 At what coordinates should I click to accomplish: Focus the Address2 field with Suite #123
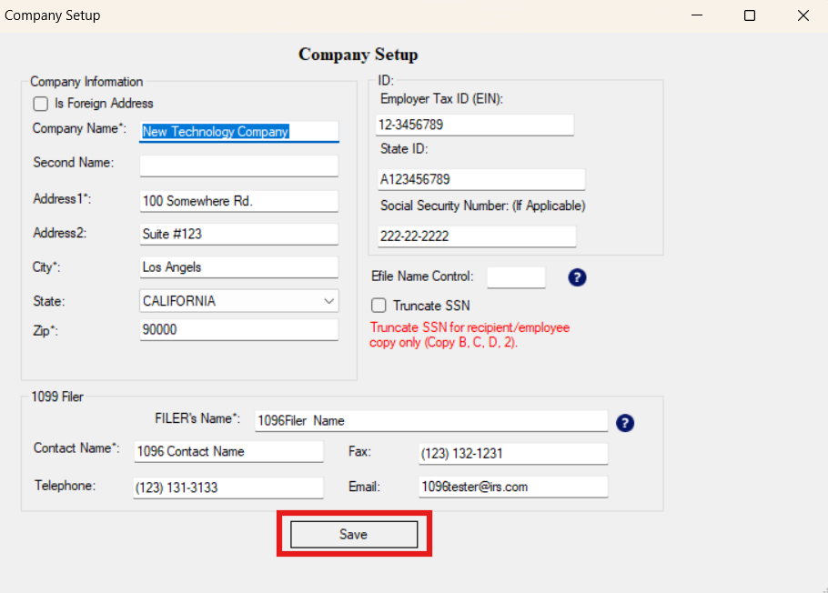pyautogui.click(x=238, y=235)
